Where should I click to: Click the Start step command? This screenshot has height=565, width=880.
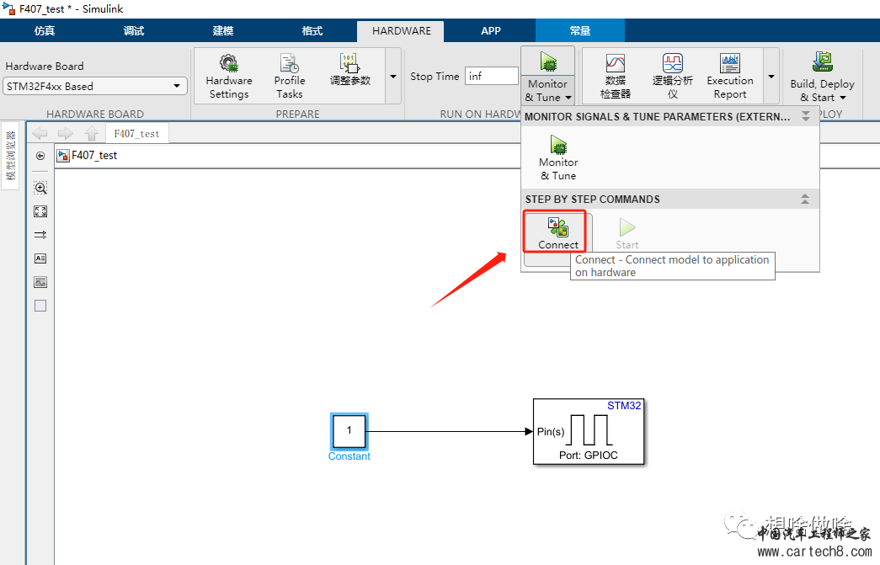(627, 233)
